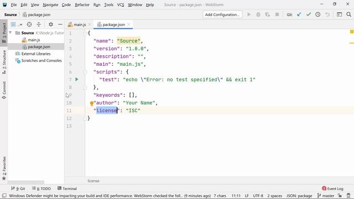Click the "Source" string value on line 2

(x=128, y=41)
